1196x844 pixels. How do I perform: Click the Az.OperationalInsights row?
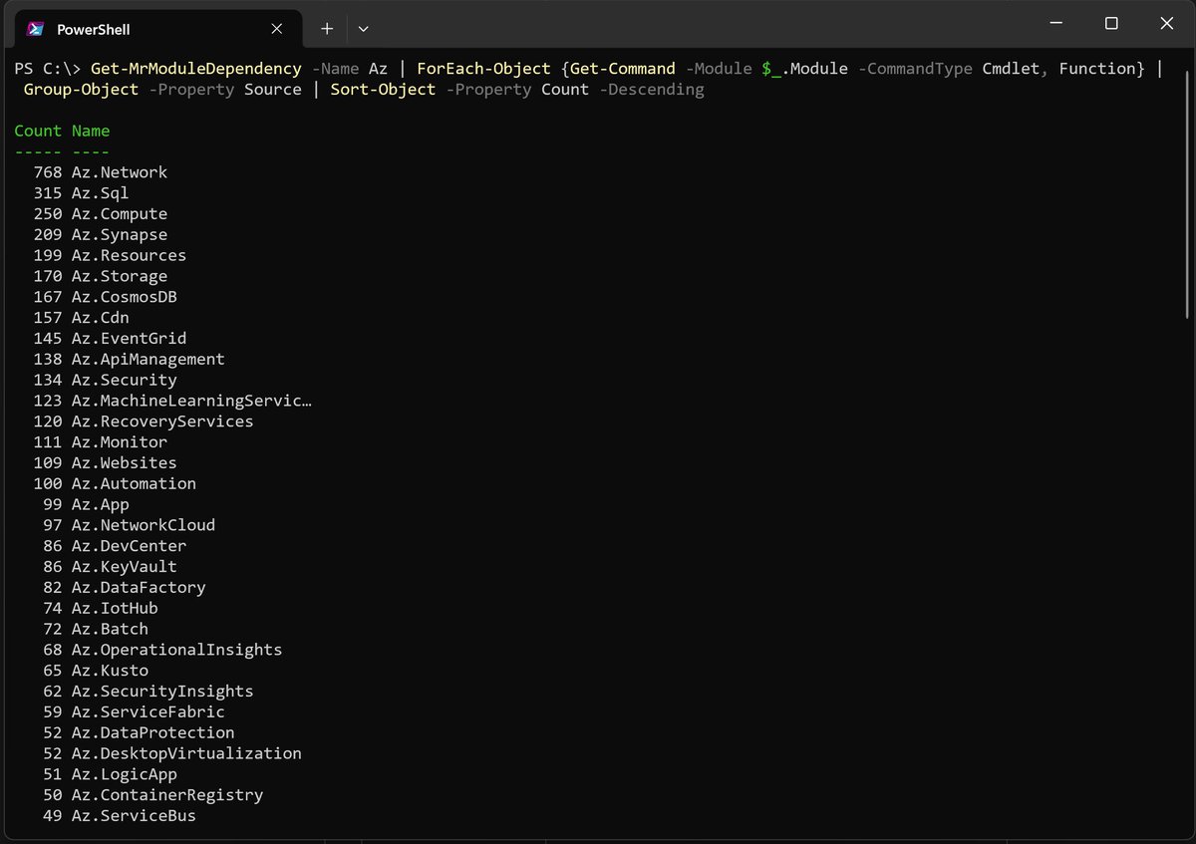click(x=163, y=650)
